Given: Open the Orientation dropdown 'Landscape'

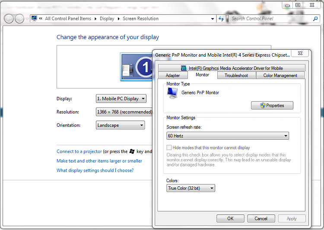Looking at the screenshot, I should point(120,125).
